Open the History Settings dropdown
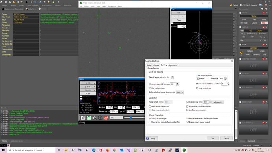Viewport: 272px width, 153px height. coord(88,90)
